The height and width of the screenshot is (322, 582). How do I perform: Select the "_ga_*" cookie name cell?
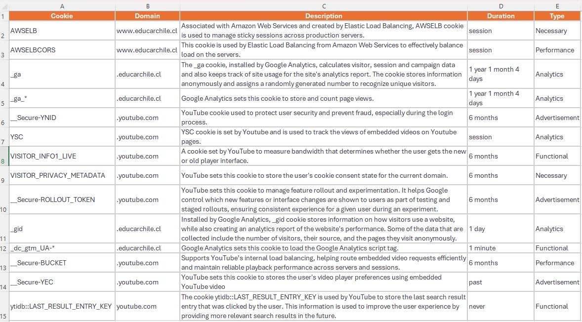pos(62,98)
